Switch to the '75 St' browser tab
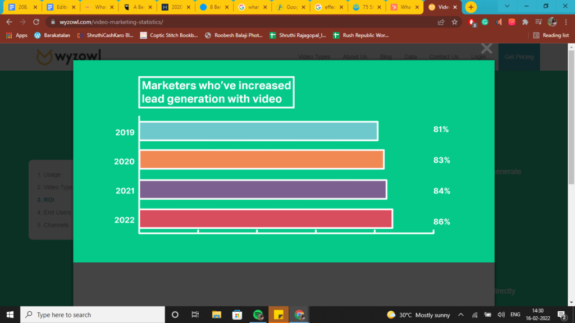This screenshot has height=323, width=575. pyautogui.click(x=365, y=7)
